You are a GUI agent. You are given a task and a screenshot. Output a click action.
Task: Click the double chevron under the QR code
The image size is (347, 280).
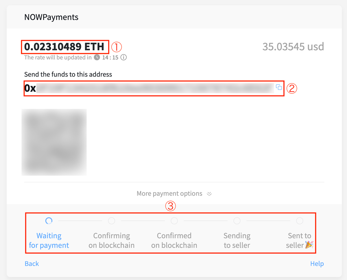pos(209,194)
